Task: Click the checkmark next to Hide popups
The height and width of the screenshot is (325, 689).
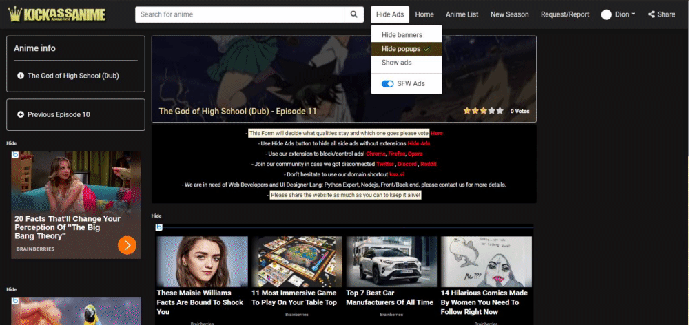Action: point(427,49)
